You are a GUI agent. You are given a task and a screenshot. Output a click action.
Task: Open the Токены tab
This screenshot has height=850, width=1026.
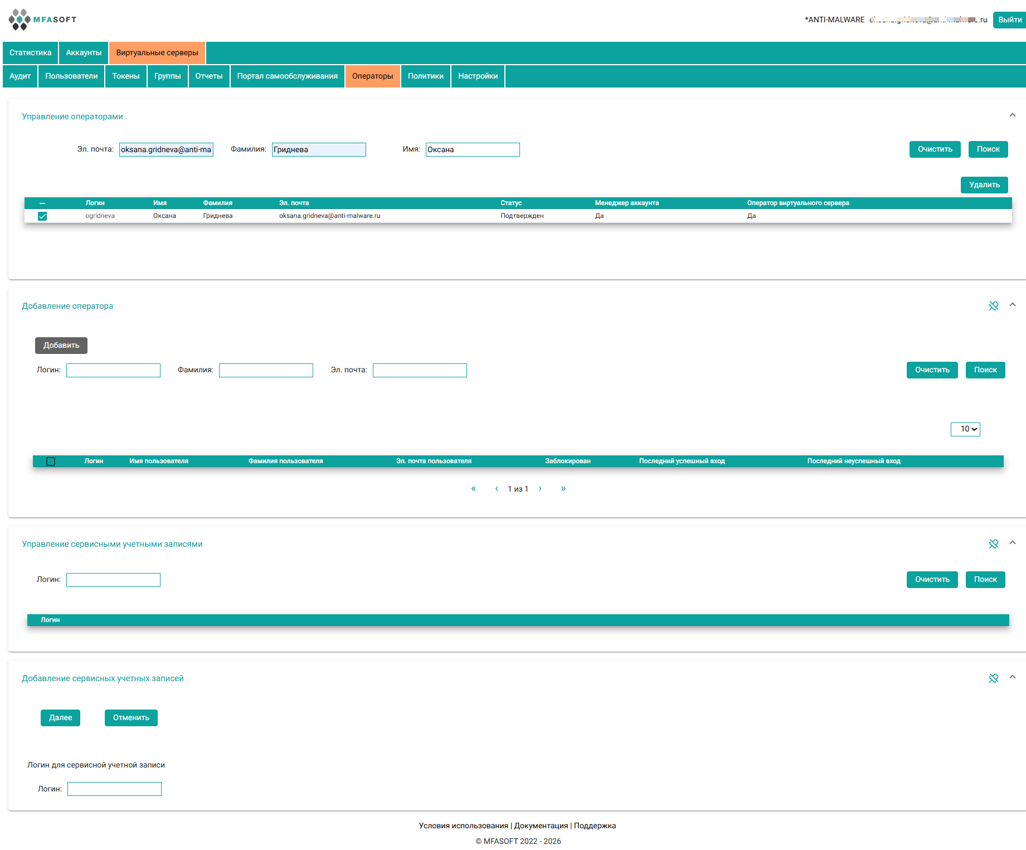126,76
